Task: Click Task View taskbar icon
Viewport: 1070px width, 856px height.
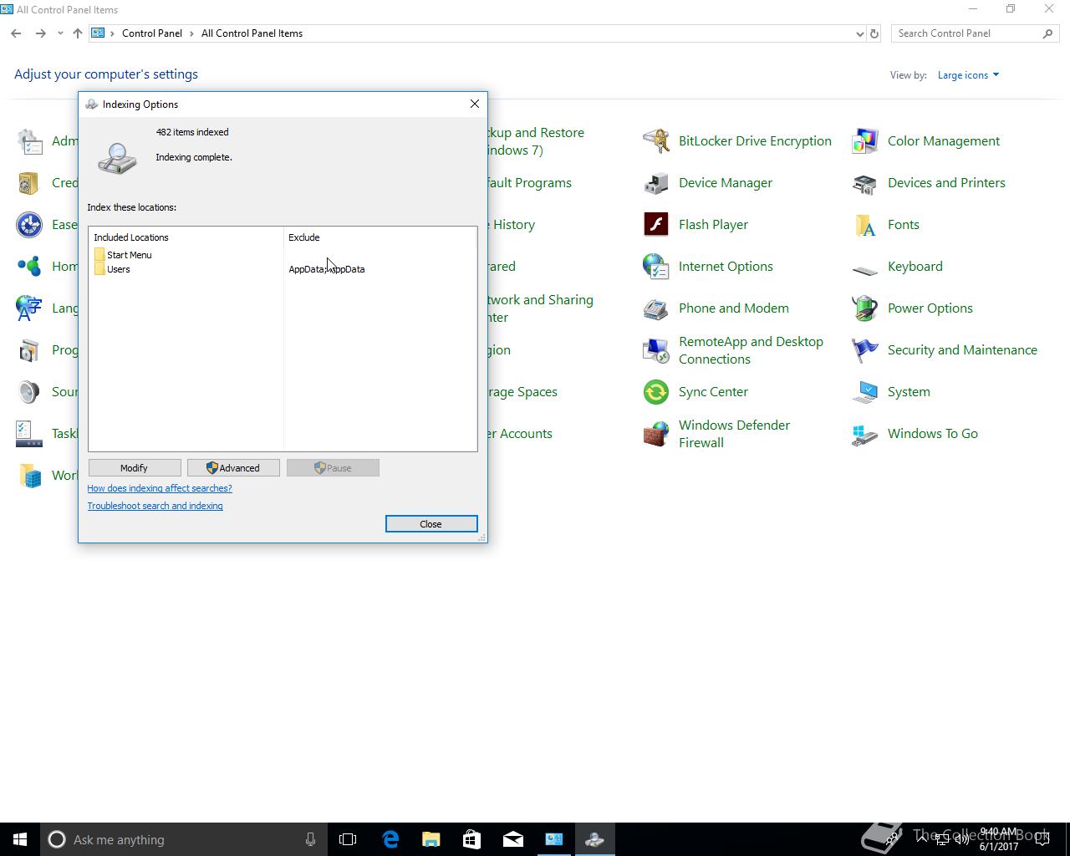Action: coord(348,839)
